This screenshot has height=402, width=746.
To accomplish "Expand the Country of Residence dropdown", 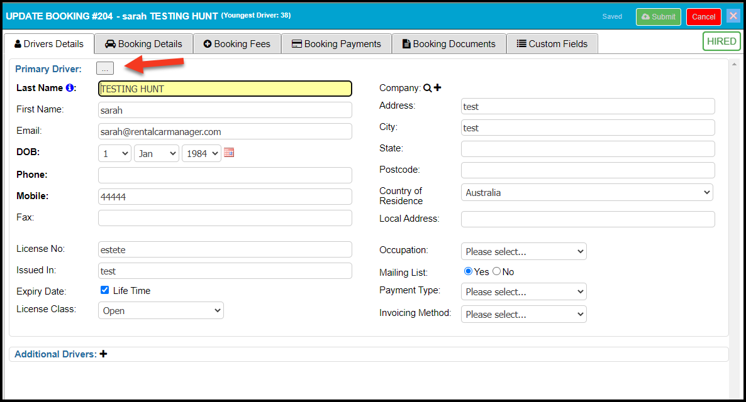I will [x=586, y=192].
